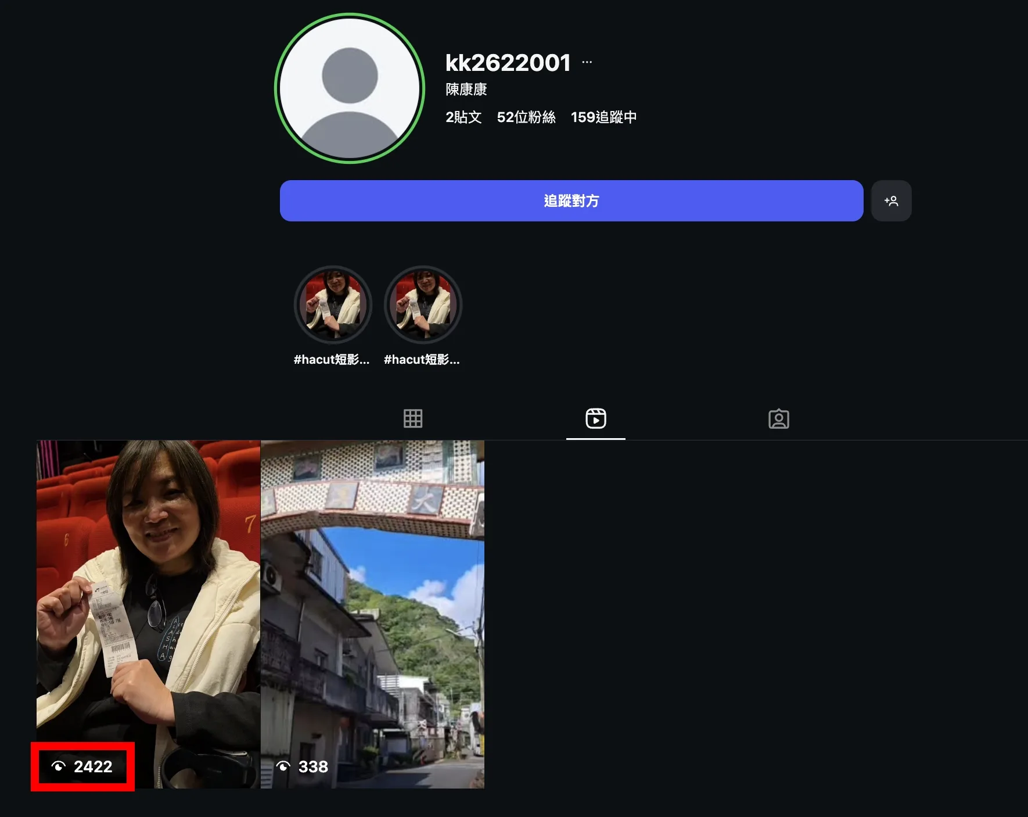Open the second #hacut短影 story highlight

pos(422,304)
